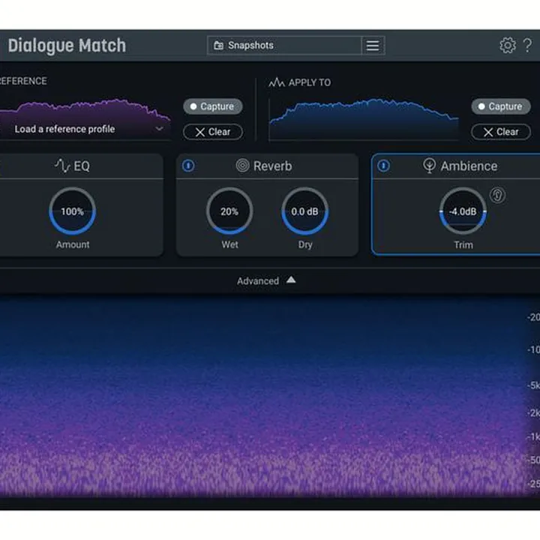
Task: Click the Ambience microphone icon
Action: (x=430, y=166)
